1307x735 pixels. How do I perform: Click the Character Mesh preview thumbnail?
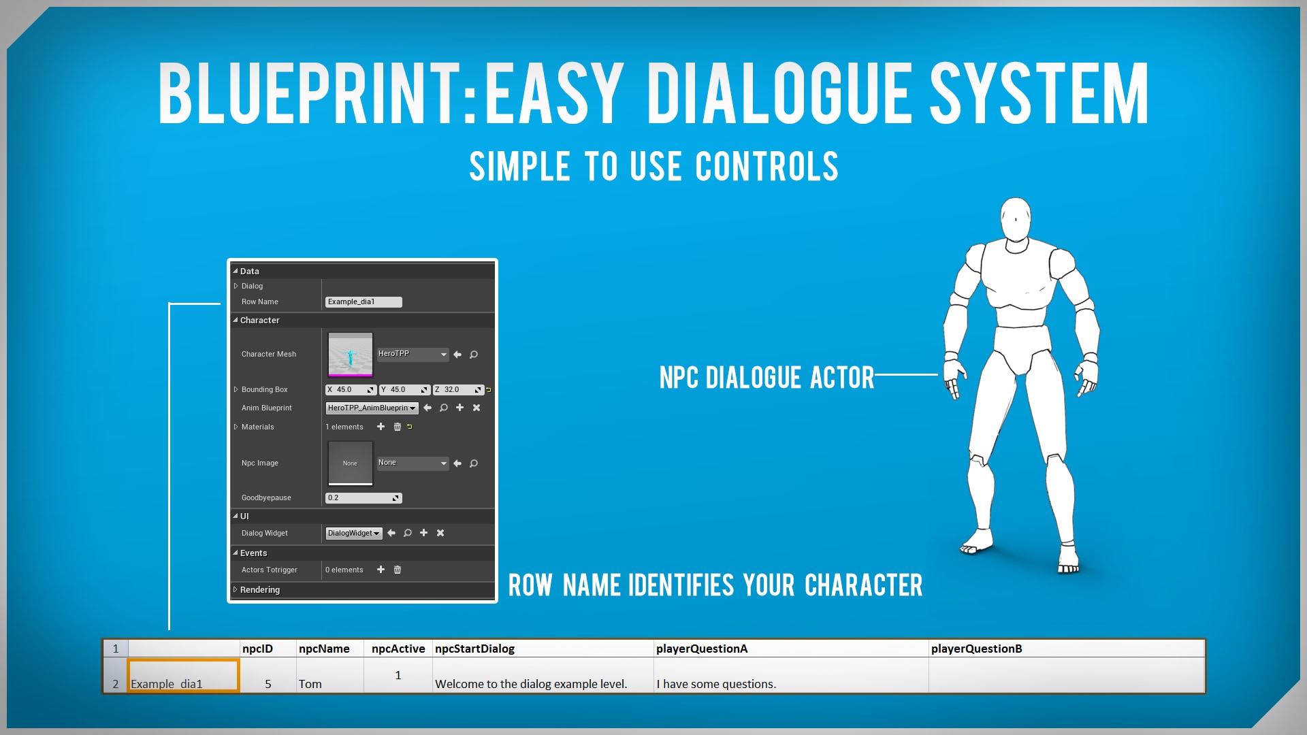pyautogui.click(x=350, y=354)
